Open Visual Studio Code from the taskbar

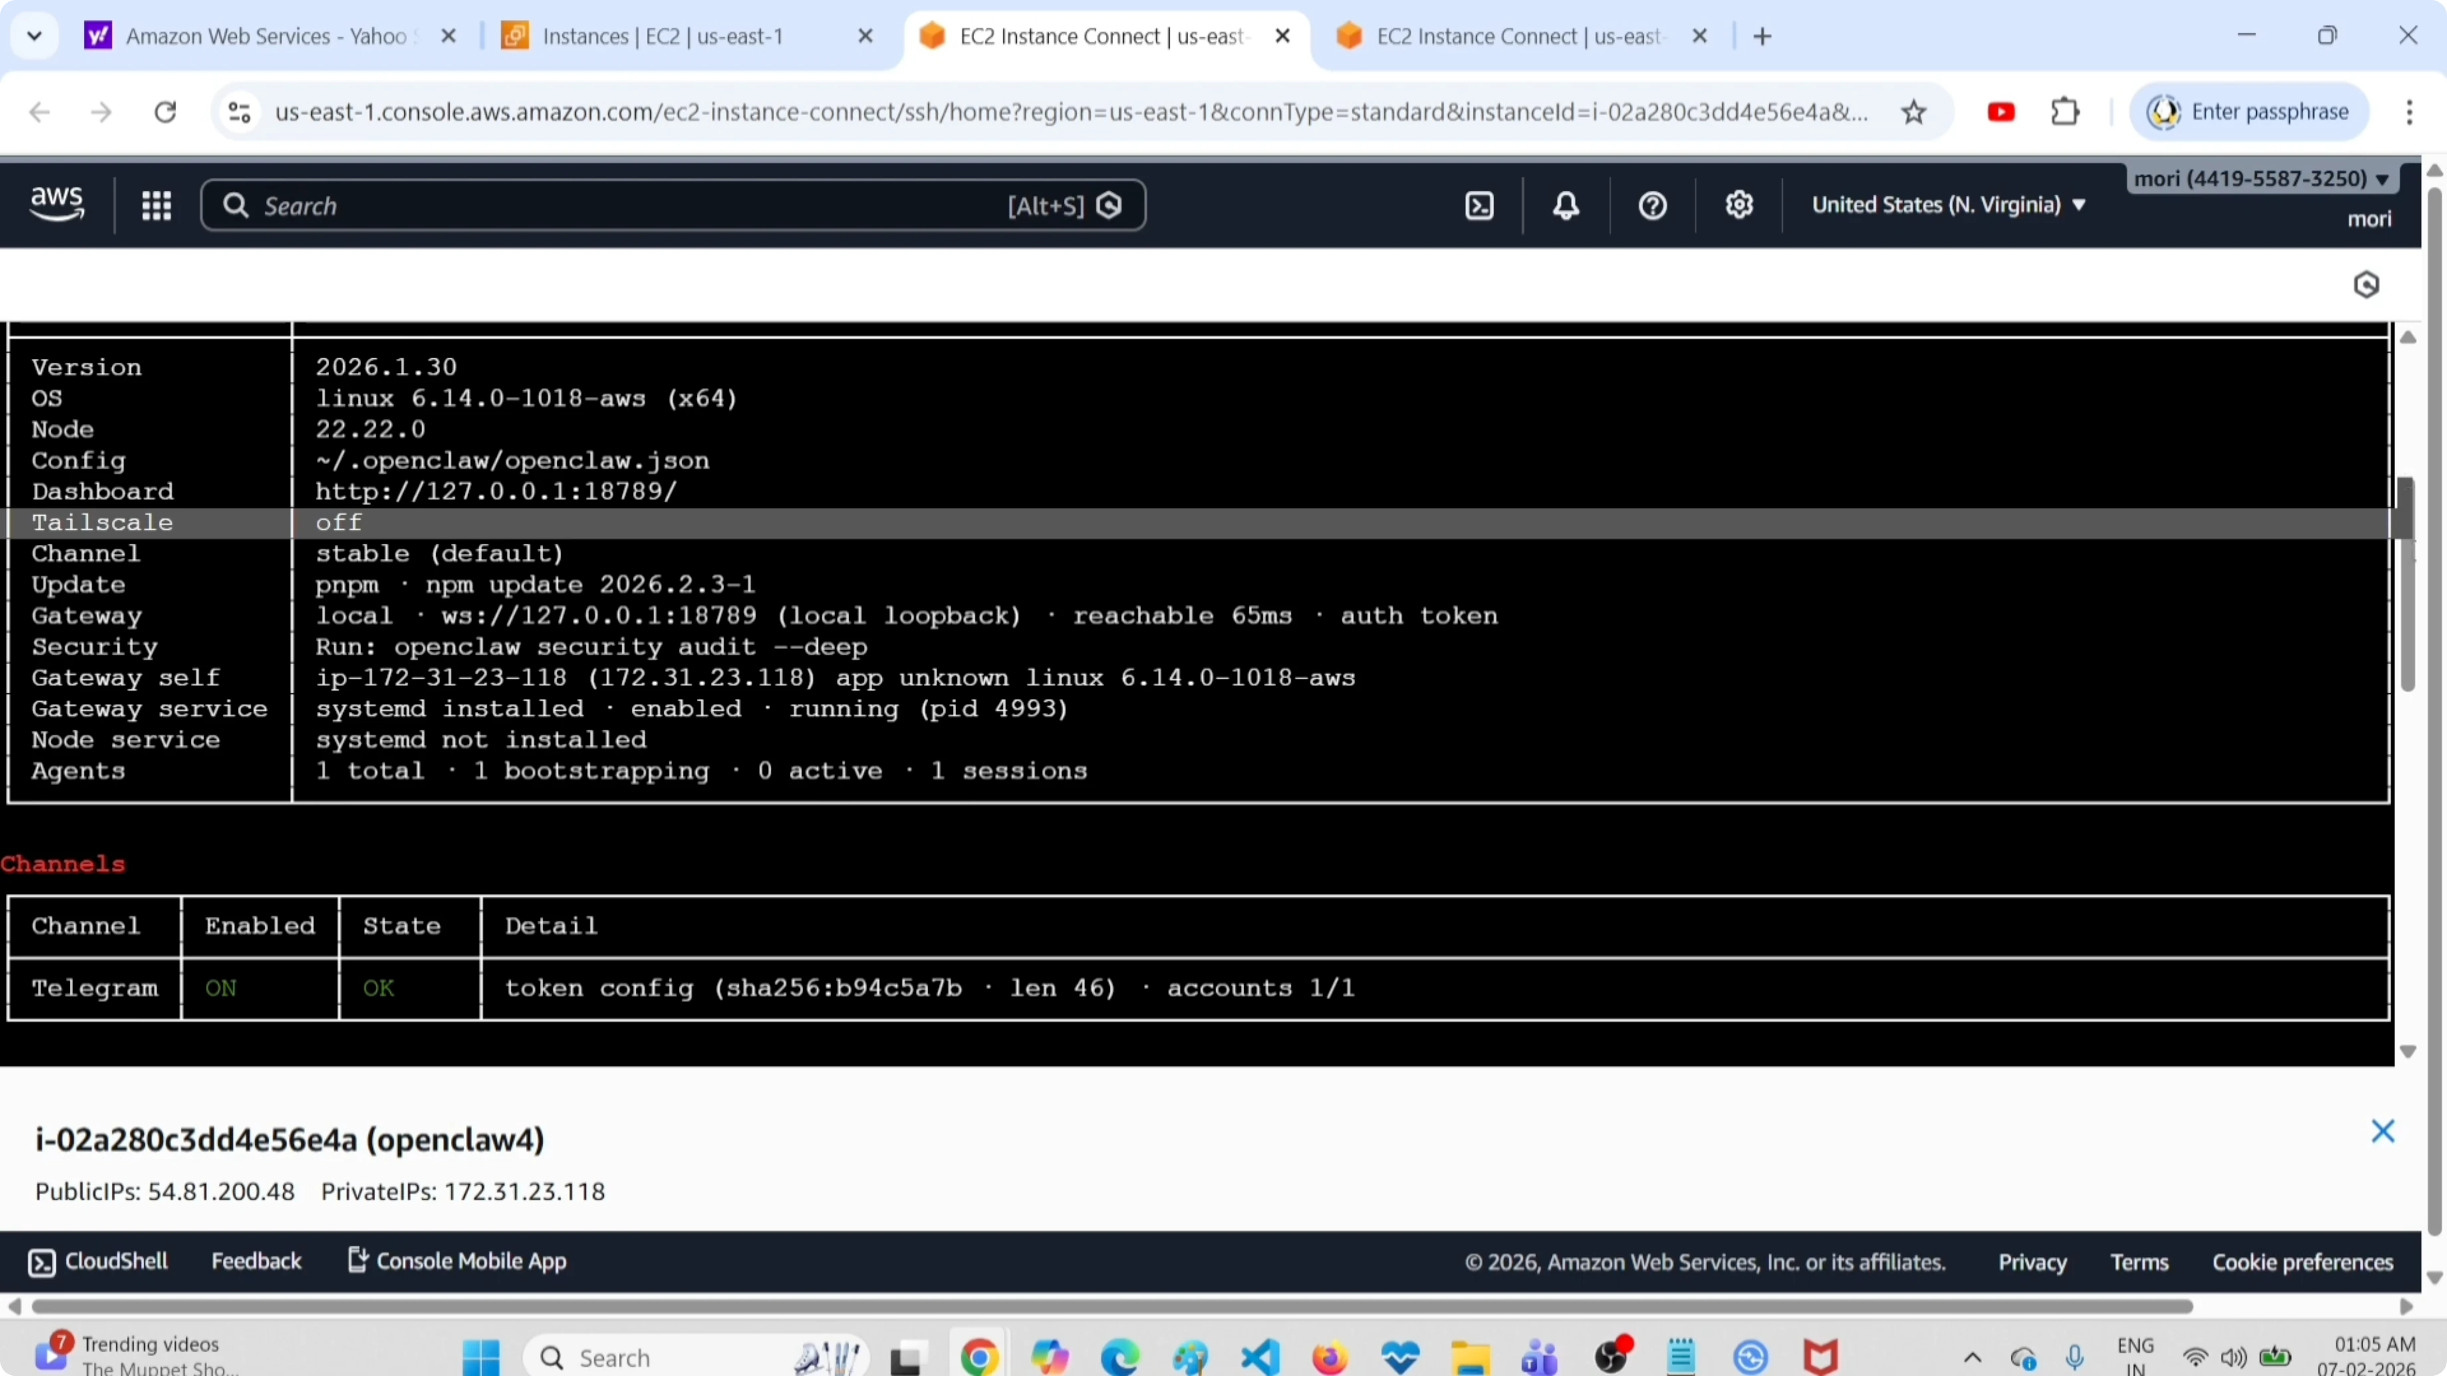pos(1259,1356)
